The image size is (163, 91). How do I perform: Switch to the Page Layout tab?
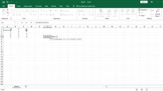(x=28, y=6)
